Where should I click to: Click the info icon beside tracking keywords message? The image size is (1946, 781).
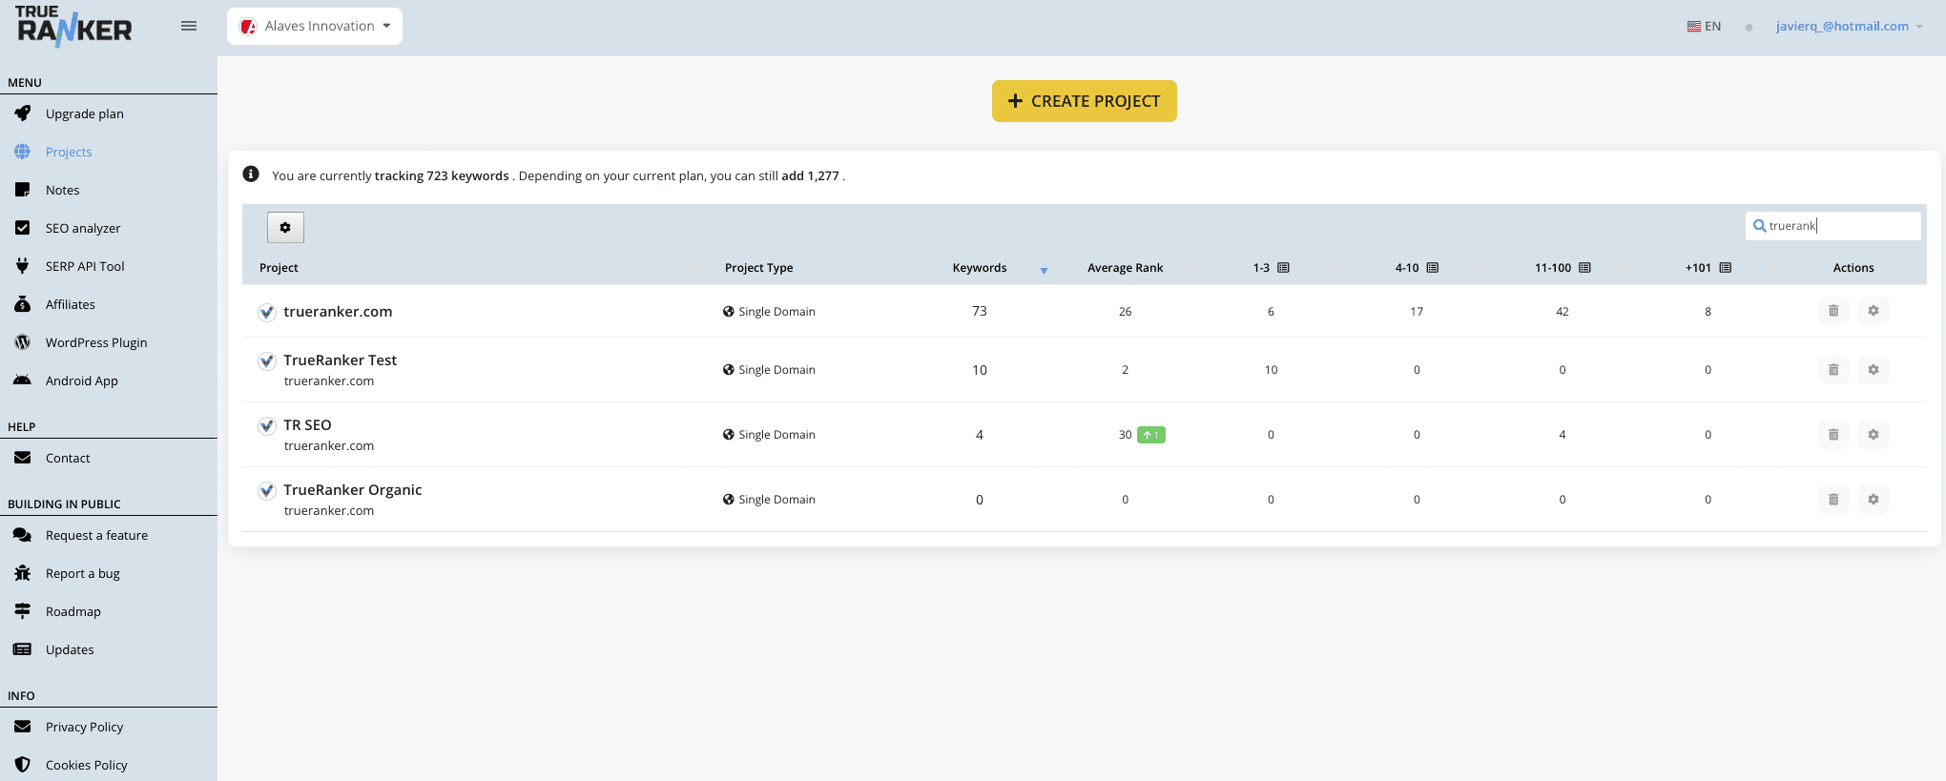tap(251, 175)
